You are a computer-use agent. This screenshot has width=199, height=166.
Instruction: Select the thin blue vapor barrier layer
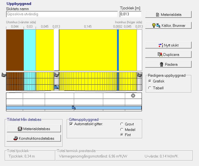click(x=118, y=50)
